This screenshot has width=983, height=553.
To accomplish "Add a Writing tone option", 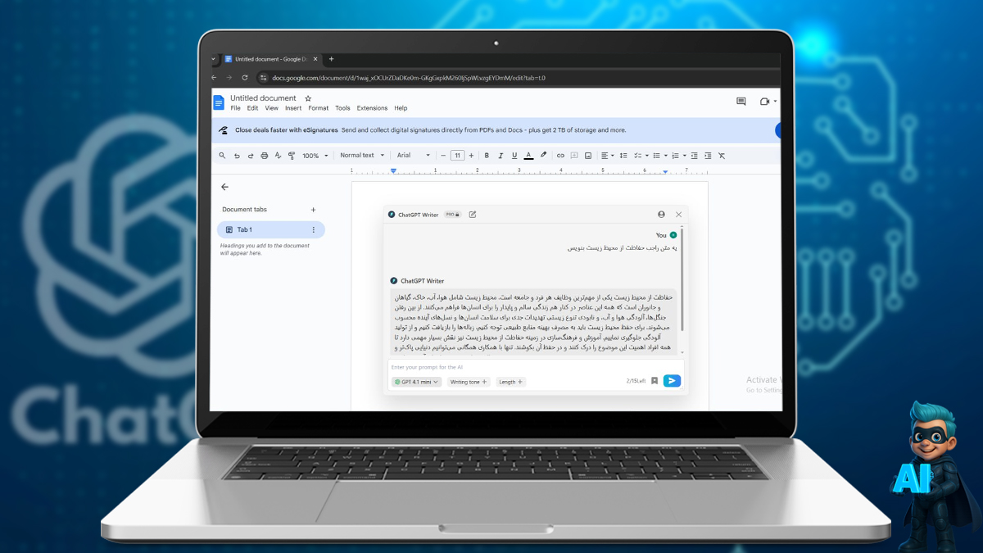I will [x=469, y=382].
